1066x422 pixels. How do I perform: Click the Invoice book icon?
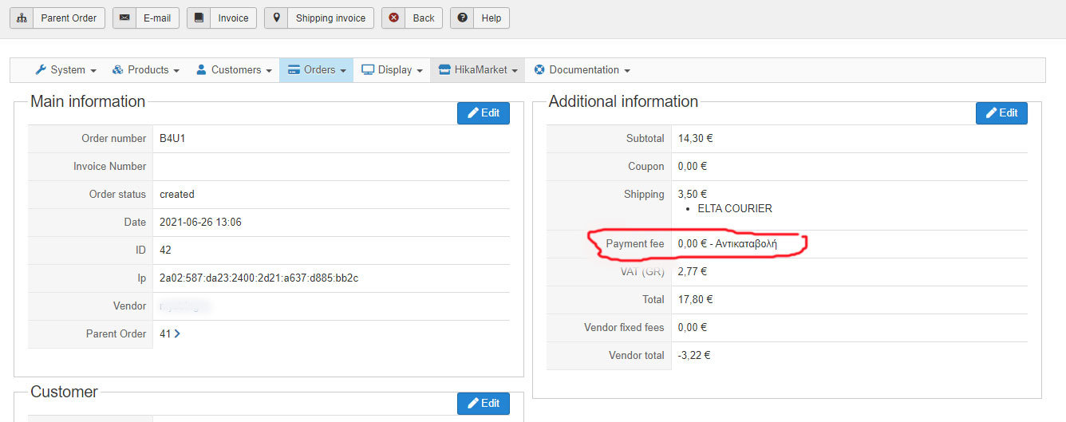[199, 18]
